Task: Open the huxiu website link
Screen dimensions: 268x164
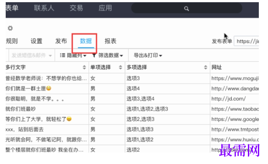Action: [235, 140]
